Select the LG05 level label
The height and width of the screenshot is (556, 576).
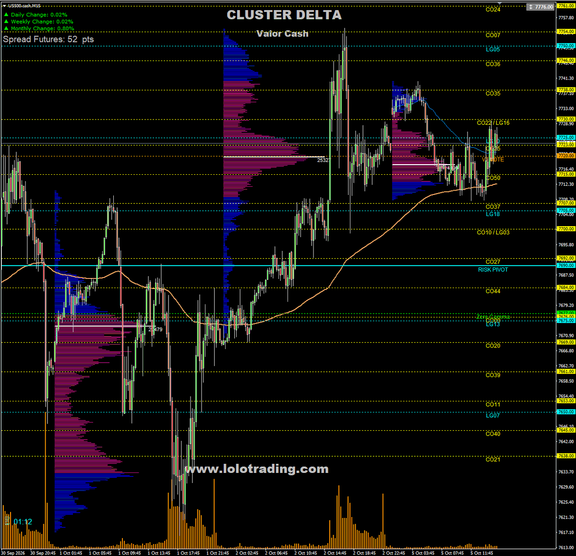coord(493,49)
